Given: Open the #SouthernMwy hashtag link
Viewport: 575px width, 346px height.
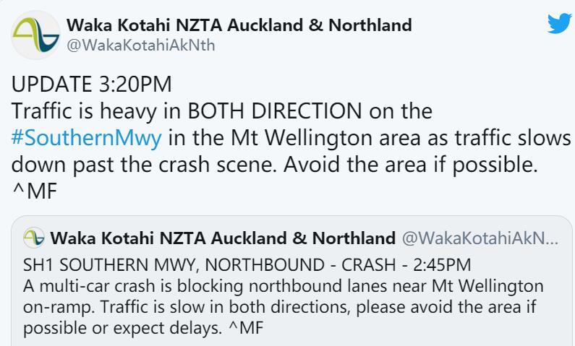Looking at the screenshot, I should pos(87,138).
